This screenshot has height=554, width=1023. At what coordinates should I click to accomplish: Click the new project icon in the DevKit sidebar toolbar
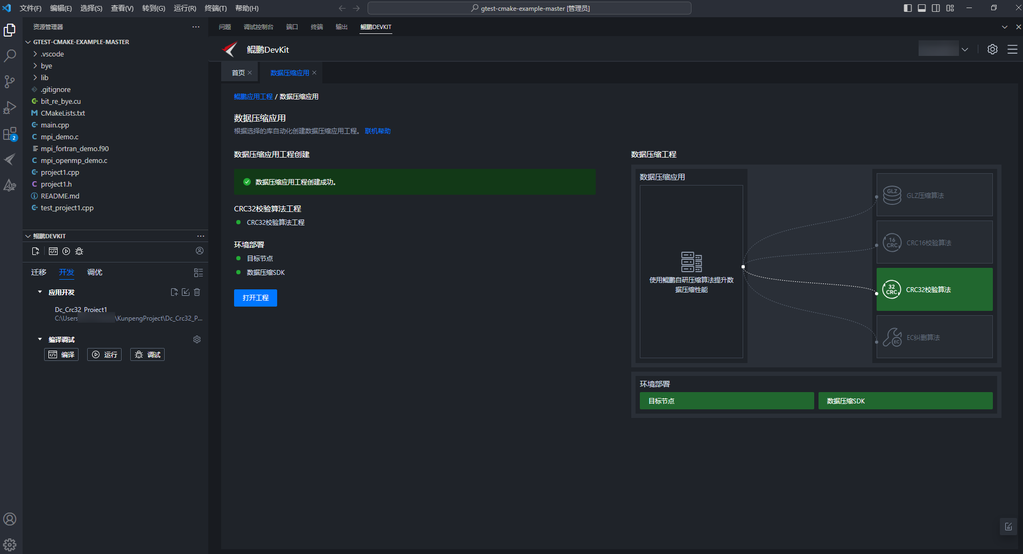point(36,251)
